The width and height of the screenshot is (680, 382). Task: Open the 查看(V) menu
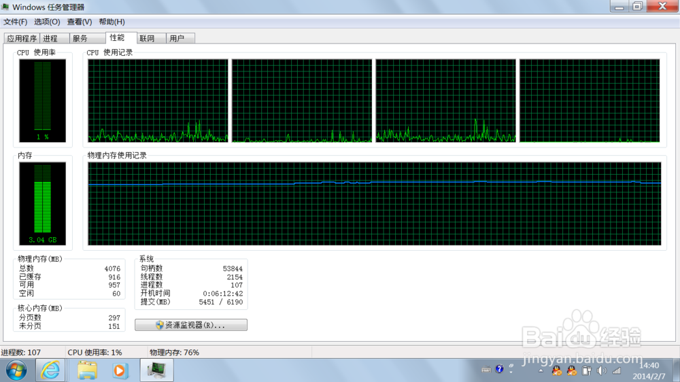click(80, 22)
